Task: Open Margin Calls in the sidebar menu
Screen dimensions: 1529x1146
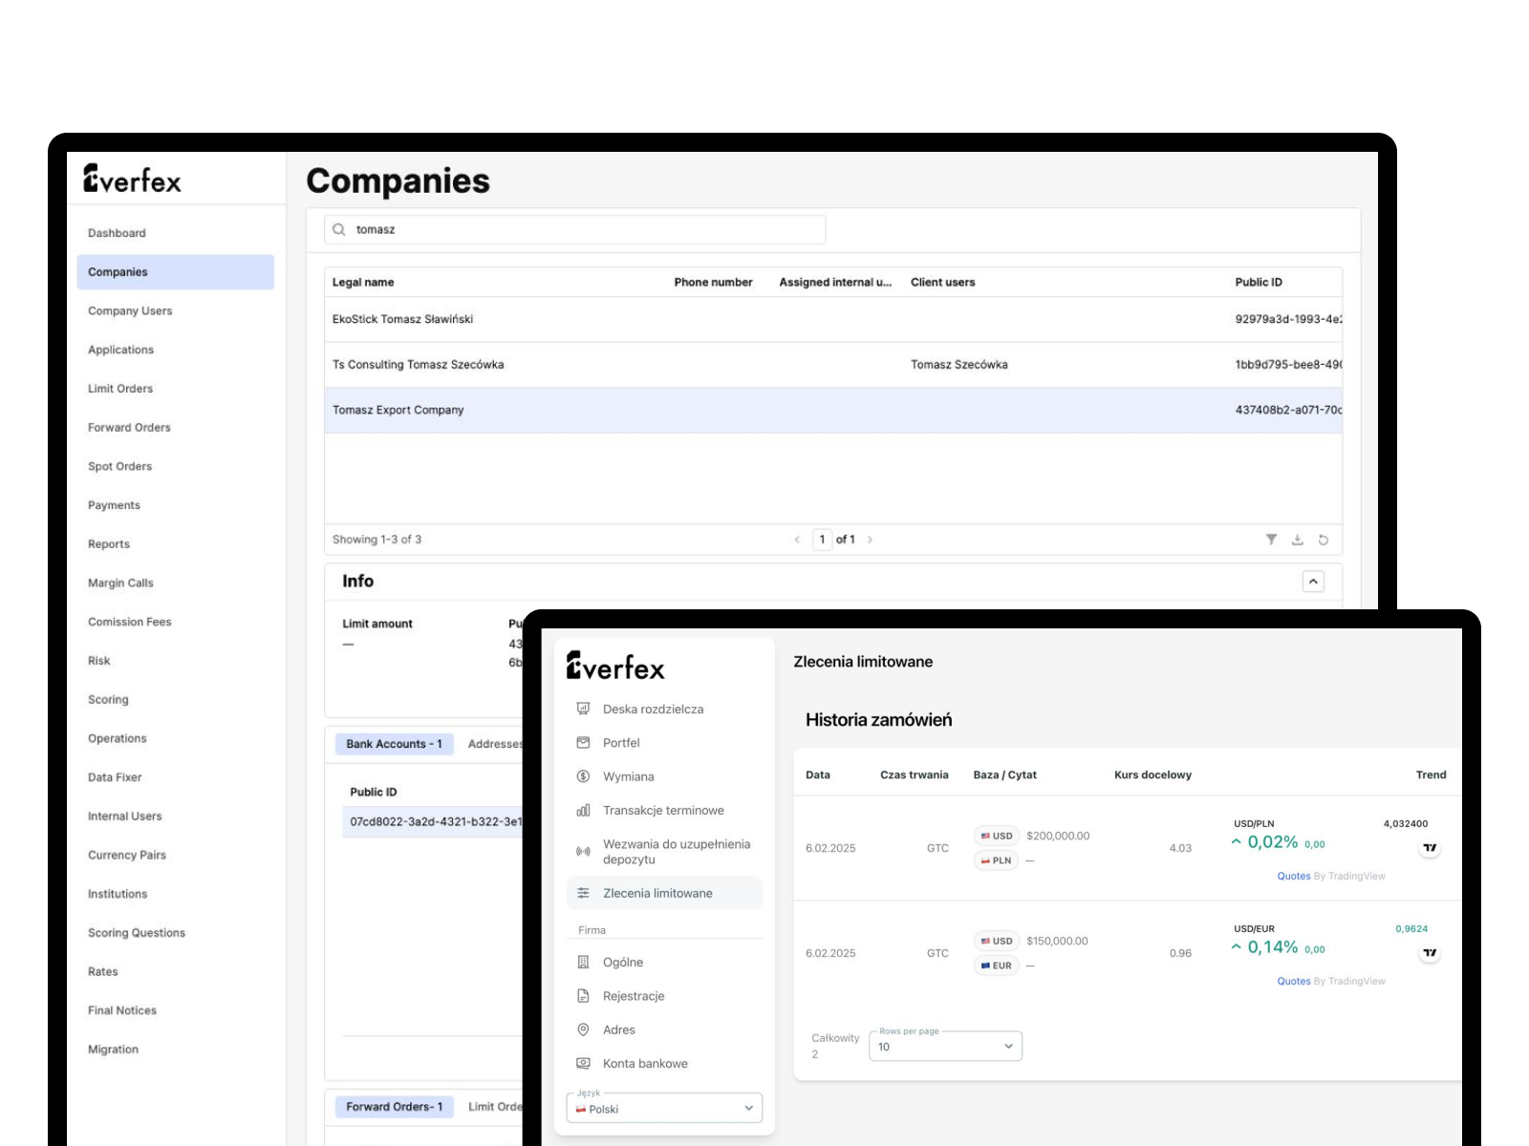Action: pyautogui.click(x=120, y=583)
